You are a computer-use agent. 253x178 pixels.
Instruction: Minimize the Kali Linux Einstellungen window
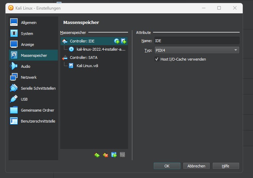pos(204,8)
